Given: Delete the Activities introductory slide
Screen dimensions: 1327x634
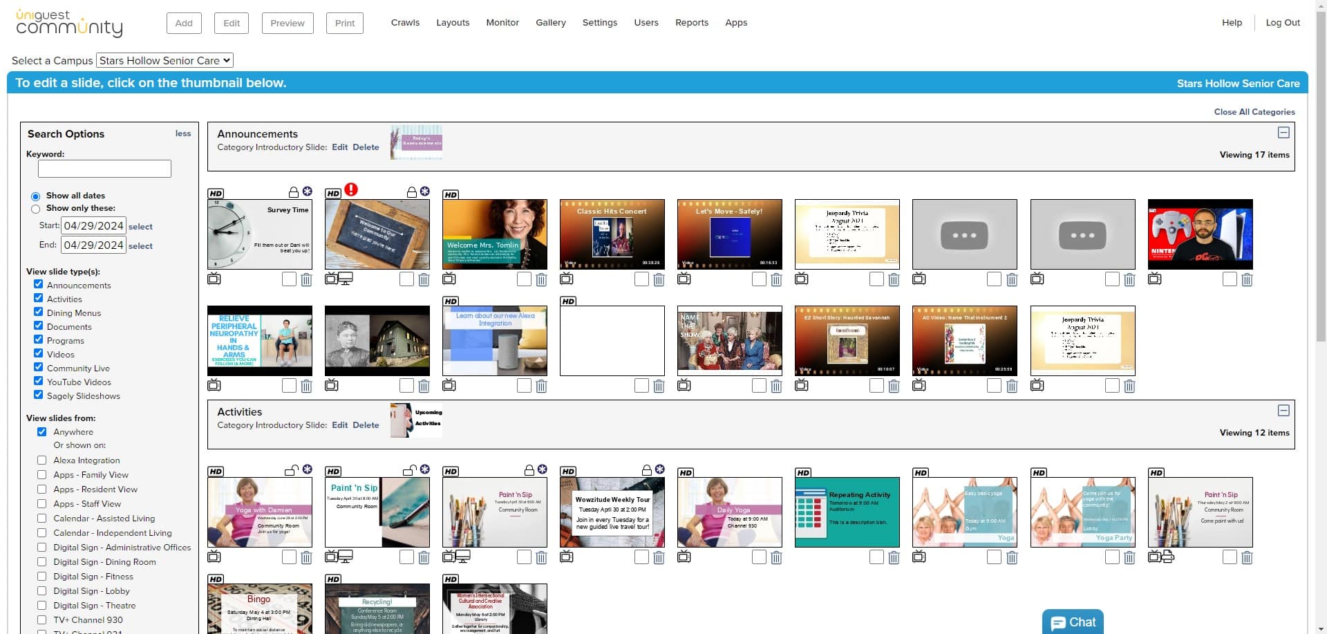Looking at the screenshot, I should point(366,425).
